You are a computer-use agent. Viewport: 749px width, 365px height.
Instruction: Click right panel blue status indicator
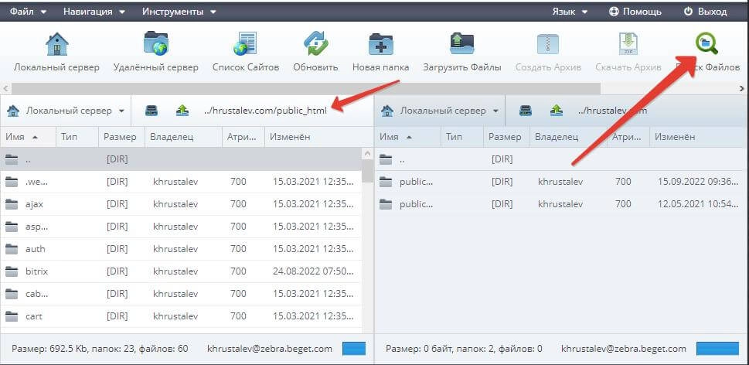coord(717,349)
